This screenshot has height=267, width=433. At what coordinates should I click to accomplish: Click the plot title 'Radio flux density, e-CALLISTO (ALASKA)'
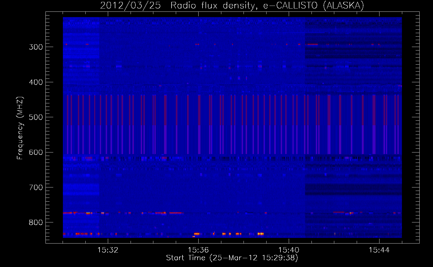click(x=267, y=6)
